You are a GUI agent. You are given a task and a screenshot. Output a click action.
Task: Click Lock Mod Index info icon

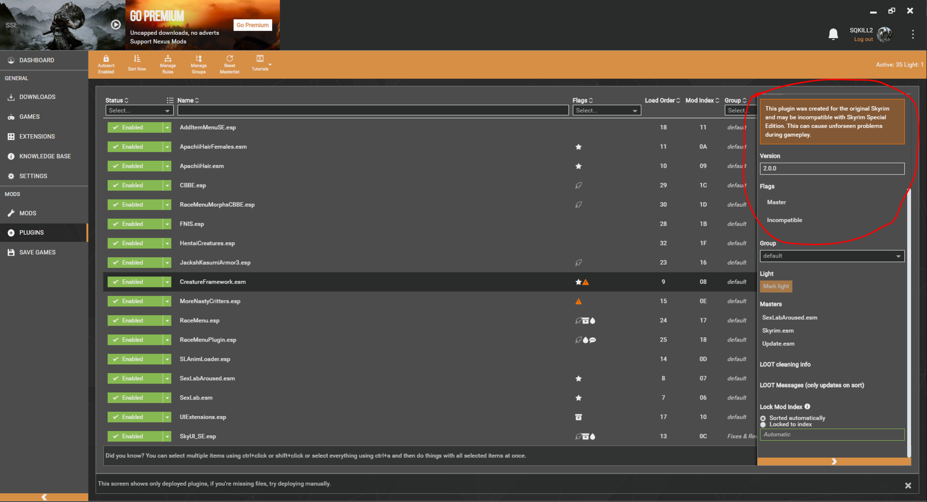(x=807, y=407)
